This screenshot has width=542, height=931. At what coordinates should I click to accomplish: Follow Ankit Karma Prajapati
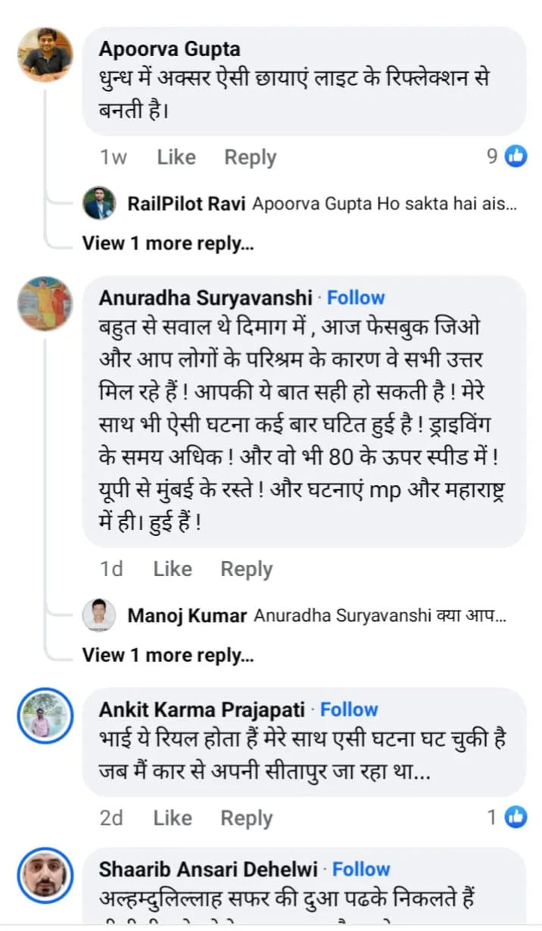[349, 709]
